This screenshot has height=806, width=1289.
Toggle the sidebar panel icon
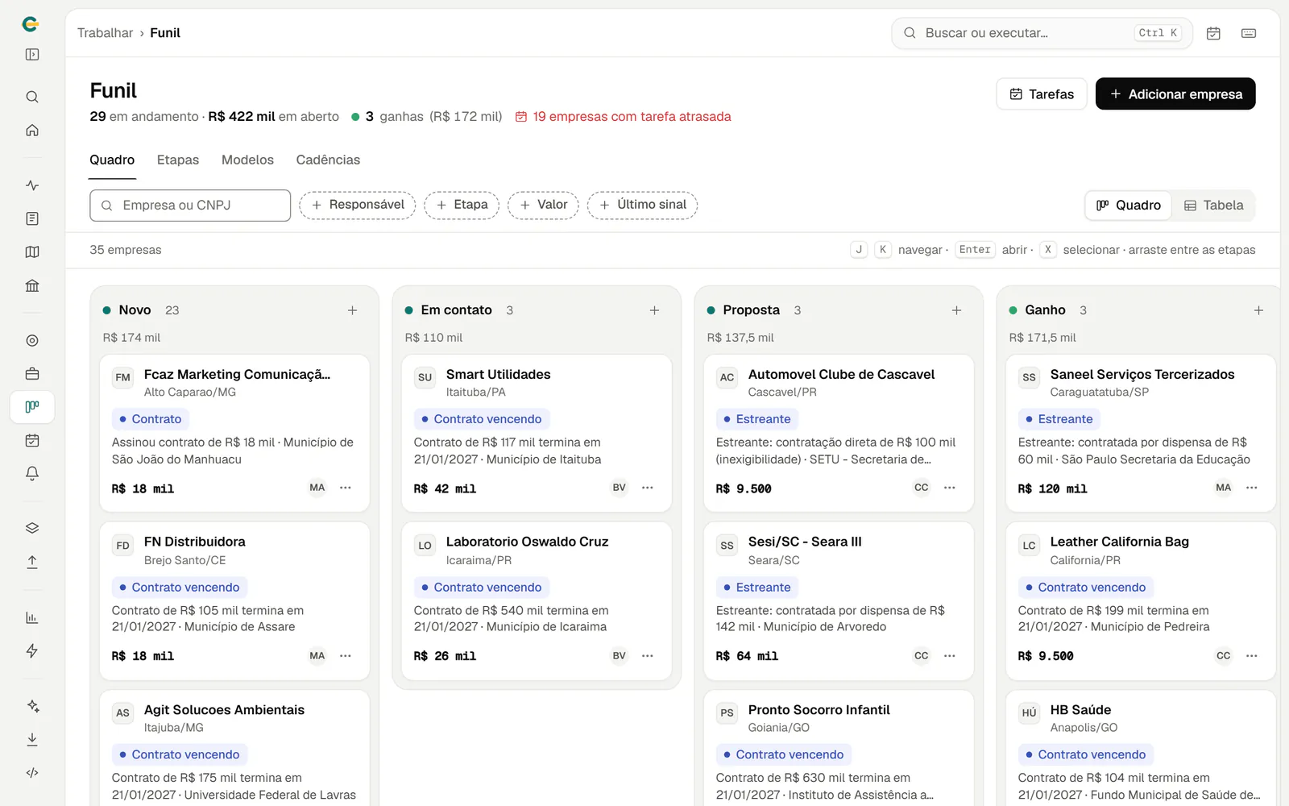click(x=32, y=55)
